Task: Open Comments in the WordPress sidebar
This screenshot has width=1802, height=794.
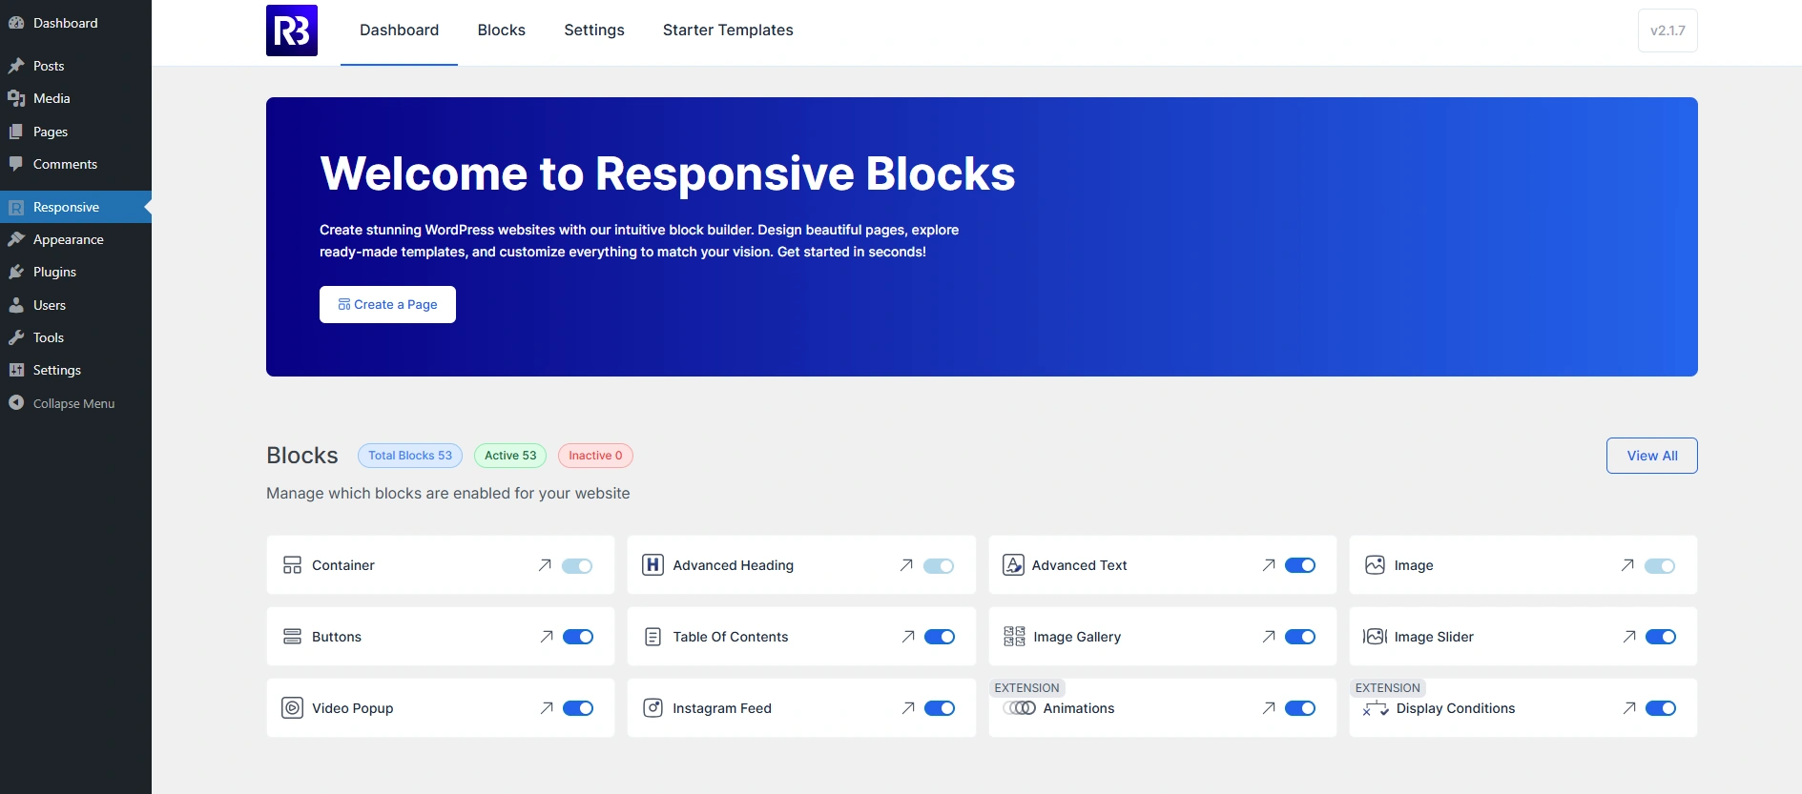Action: tap(75, 164)
